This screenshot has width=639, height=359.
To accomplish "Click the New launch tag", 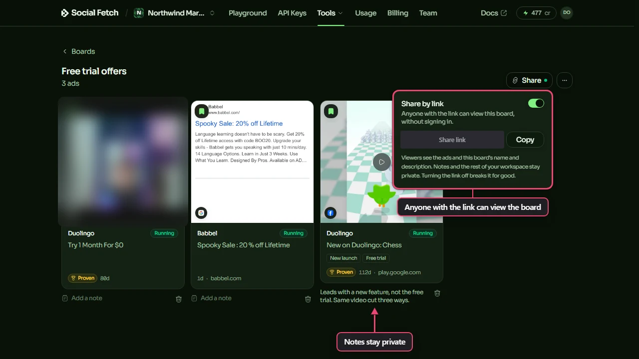I will pyautogui.click(x=343, y=258).
